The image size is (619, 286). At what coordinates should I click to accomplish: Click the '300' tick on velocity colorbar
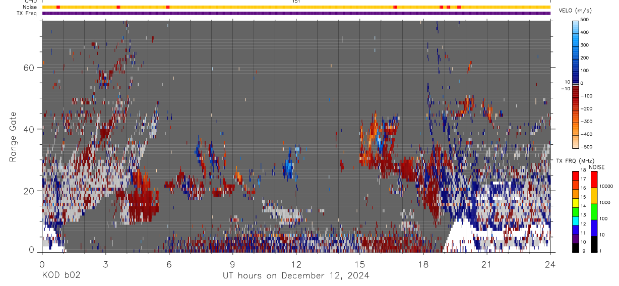pos(585,45)
